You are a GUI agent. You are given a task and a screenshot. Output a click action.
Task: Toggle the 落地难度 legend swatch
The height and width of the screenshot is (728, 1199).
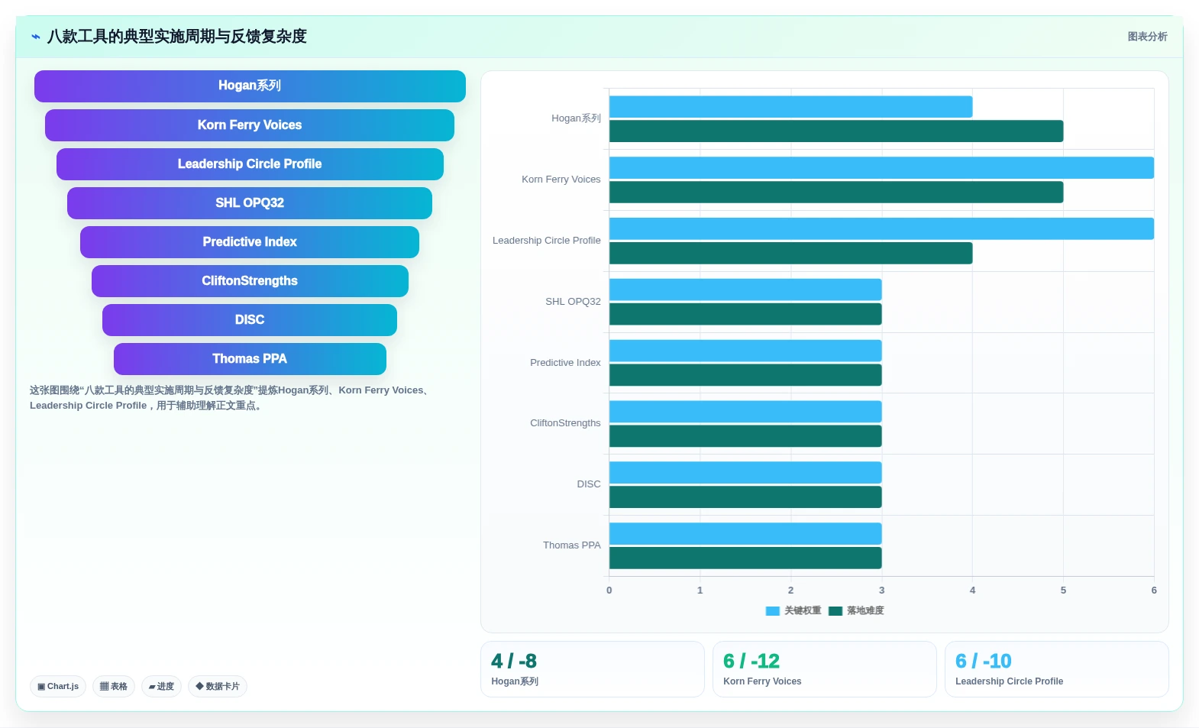(835, 611)
